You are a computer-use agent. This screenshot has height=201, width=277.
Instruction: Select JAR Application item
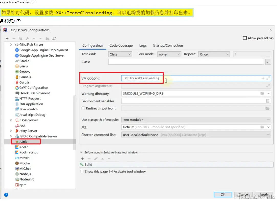point(31,104)
